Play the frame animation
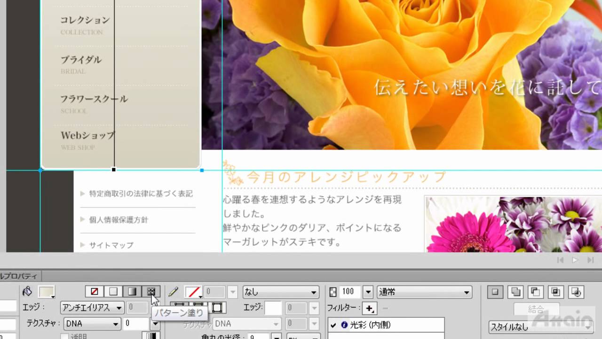602x339 pixels. 575,260
